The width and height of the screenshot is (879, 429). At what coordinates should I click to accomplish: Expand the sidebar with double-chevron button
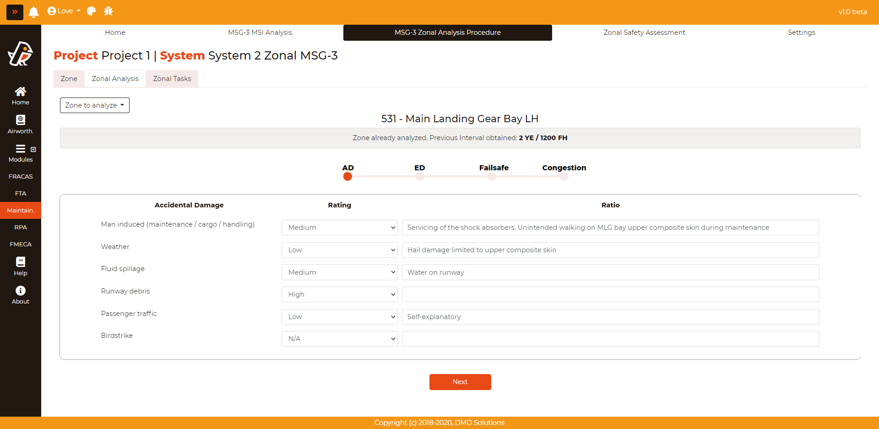[x=15, y=12]
